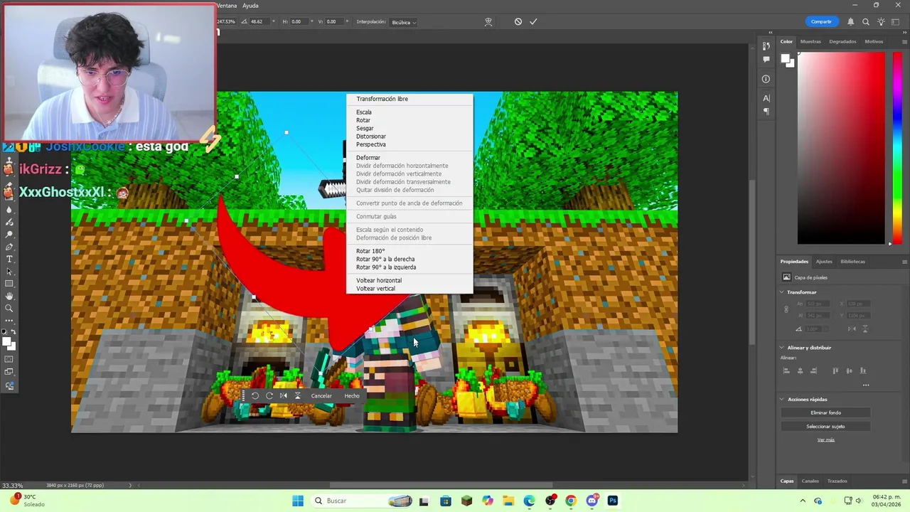Select the Hand tool
This screenshot has height=512, width=910.
pos(9,296)
